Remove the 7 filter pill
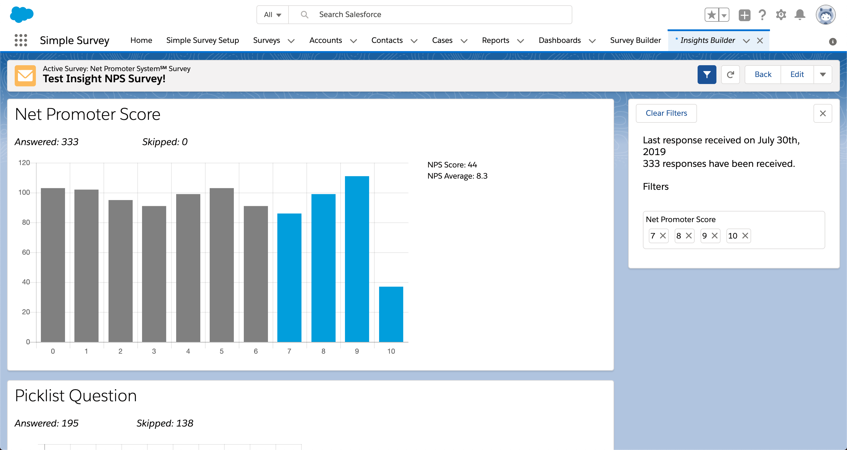The height and width of the screenshot is (450, 847). (x=663, y=236)
